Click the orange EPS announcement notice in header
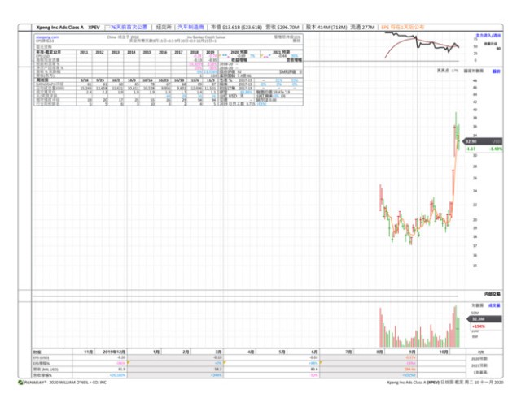Image resolution: width=521 pixels, height=402 pixels. pyautogui.click(x=403, y=27)
